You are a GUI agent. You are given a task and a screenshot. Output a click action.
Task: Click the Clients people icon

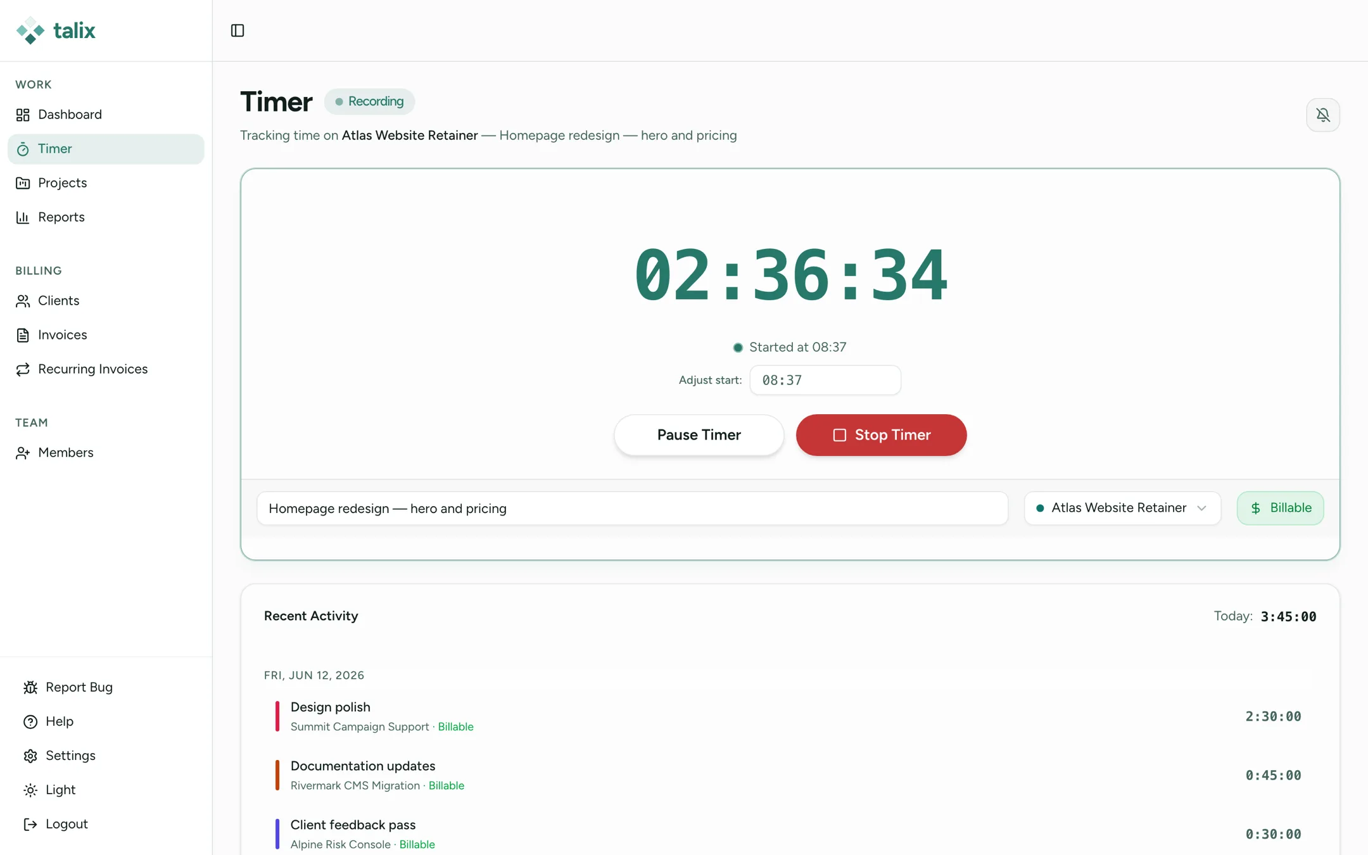23,301
